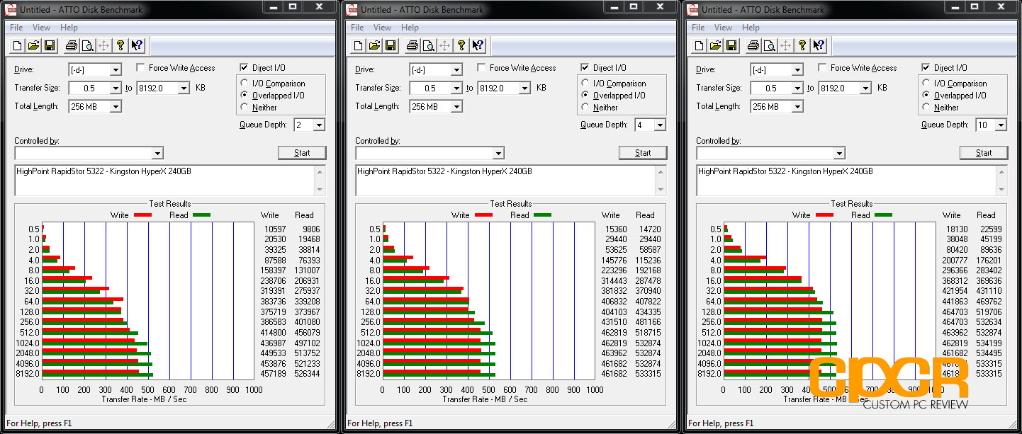Click Save disk icon in Queue Depth 2 window
1022x434 pixels.
(x=50, y=46)
